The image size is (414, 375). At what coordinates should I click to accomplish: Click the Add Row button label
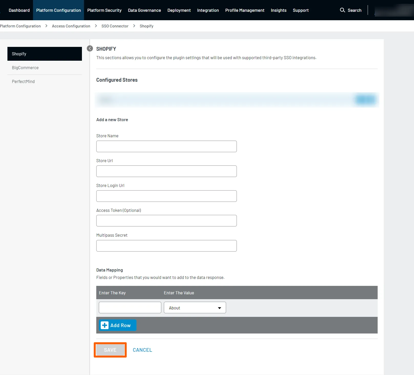click(121, 325)
